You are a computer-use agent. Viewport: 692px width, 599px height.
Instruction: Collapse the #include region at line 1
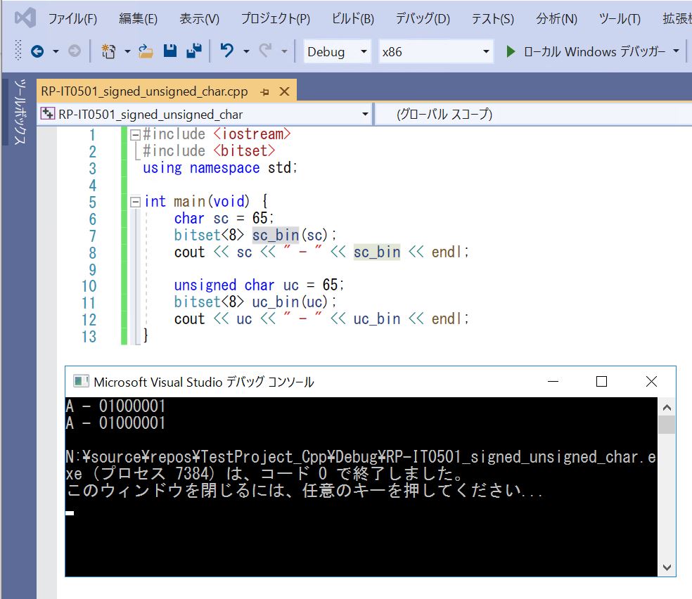click(135, 134)
